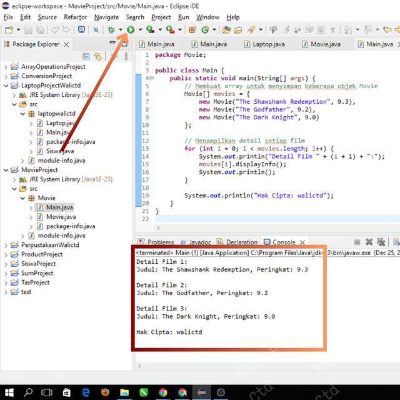Click Remove All Terminated Launches icon
Viewport: 400px width, 400px height.
(381, 242)
